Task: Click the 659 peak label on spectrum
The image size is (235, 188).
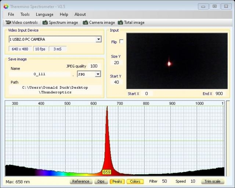Action: [106, 172]
